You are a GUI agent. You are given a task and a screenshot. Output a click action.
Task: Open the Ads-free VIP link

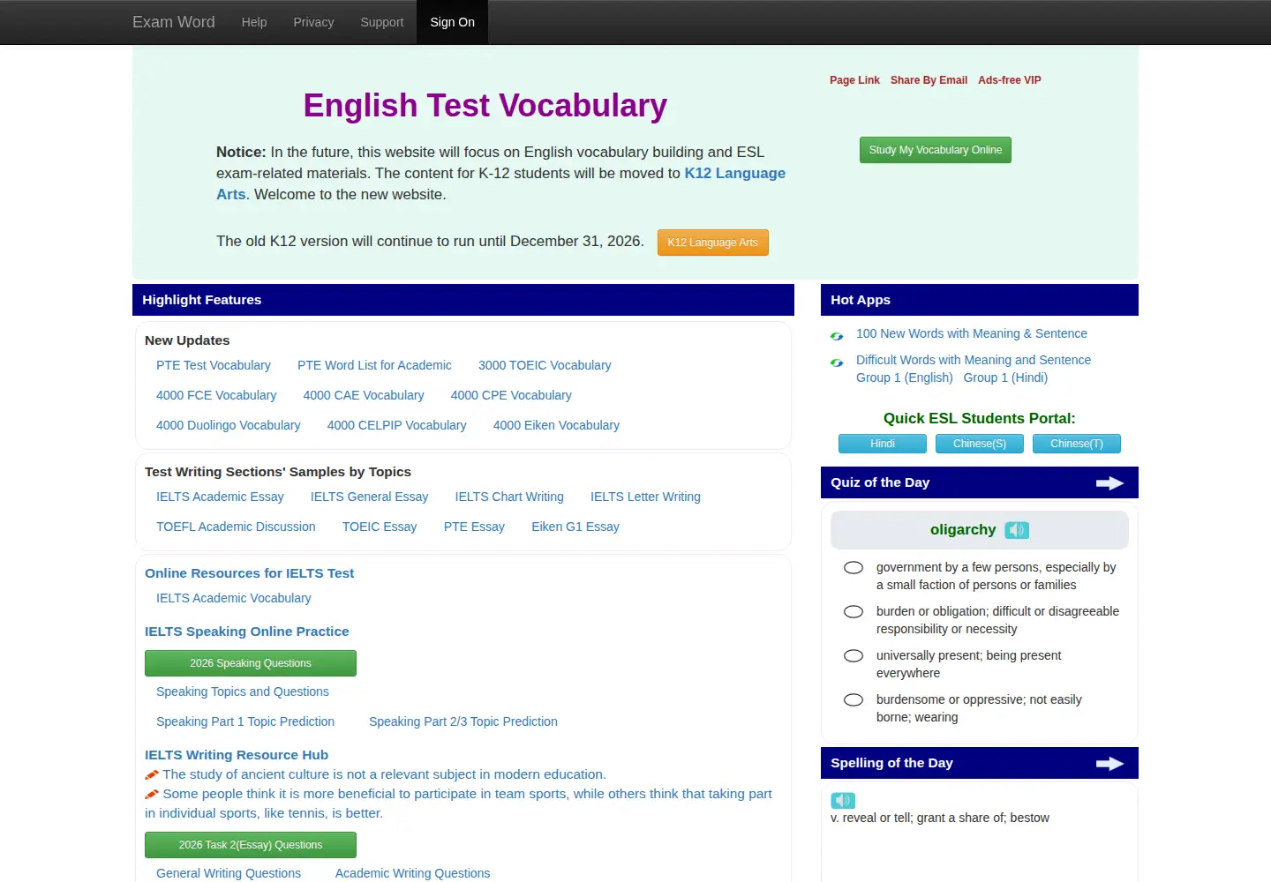click(x=1010, y=80)
